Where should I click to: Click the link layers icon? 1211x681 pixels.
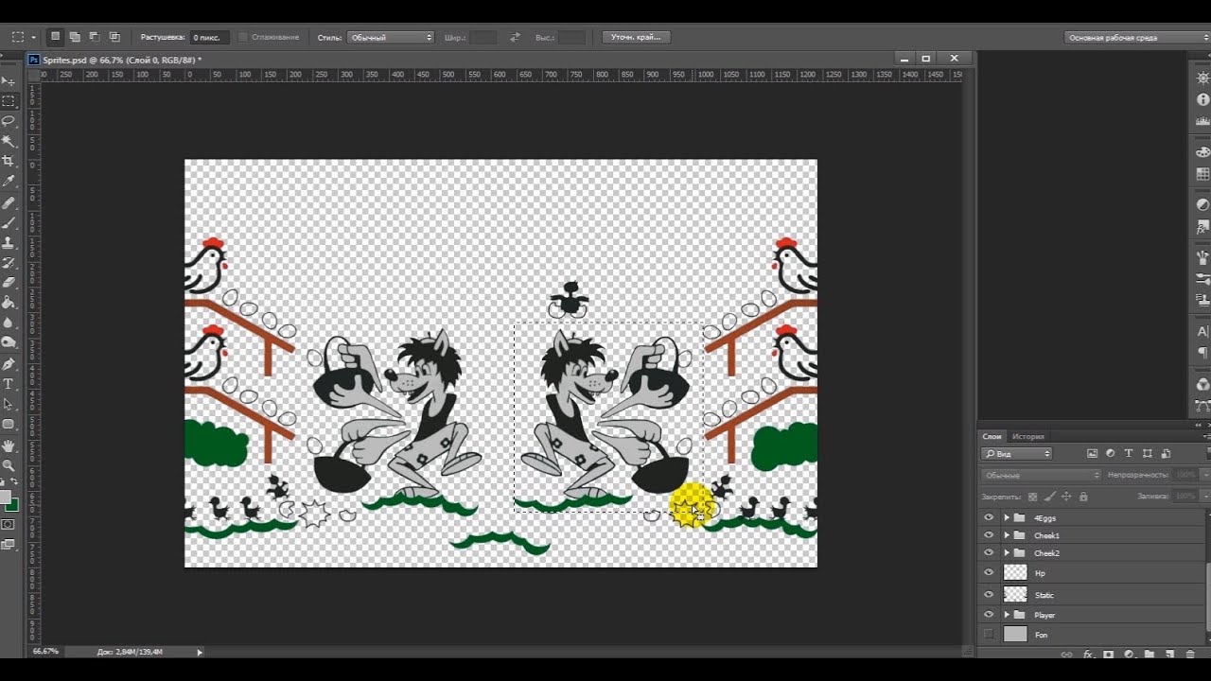pyautogui.click(x=1067, y=654)
